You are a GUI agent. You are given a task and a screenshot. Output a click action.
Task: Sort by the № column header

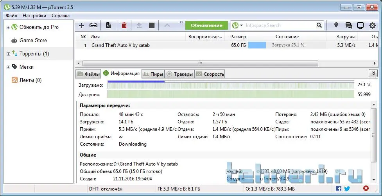[x=83, y=37]
